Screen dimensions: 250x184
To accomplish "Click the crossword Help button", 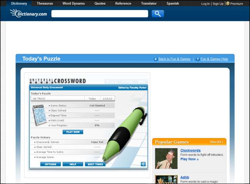I will click(x=73, y=164).
